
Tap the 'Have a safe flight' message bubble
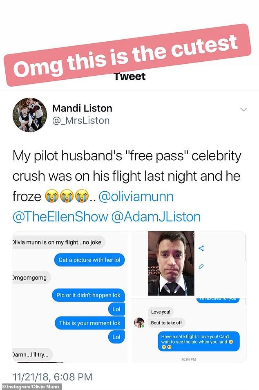(199, 341)
